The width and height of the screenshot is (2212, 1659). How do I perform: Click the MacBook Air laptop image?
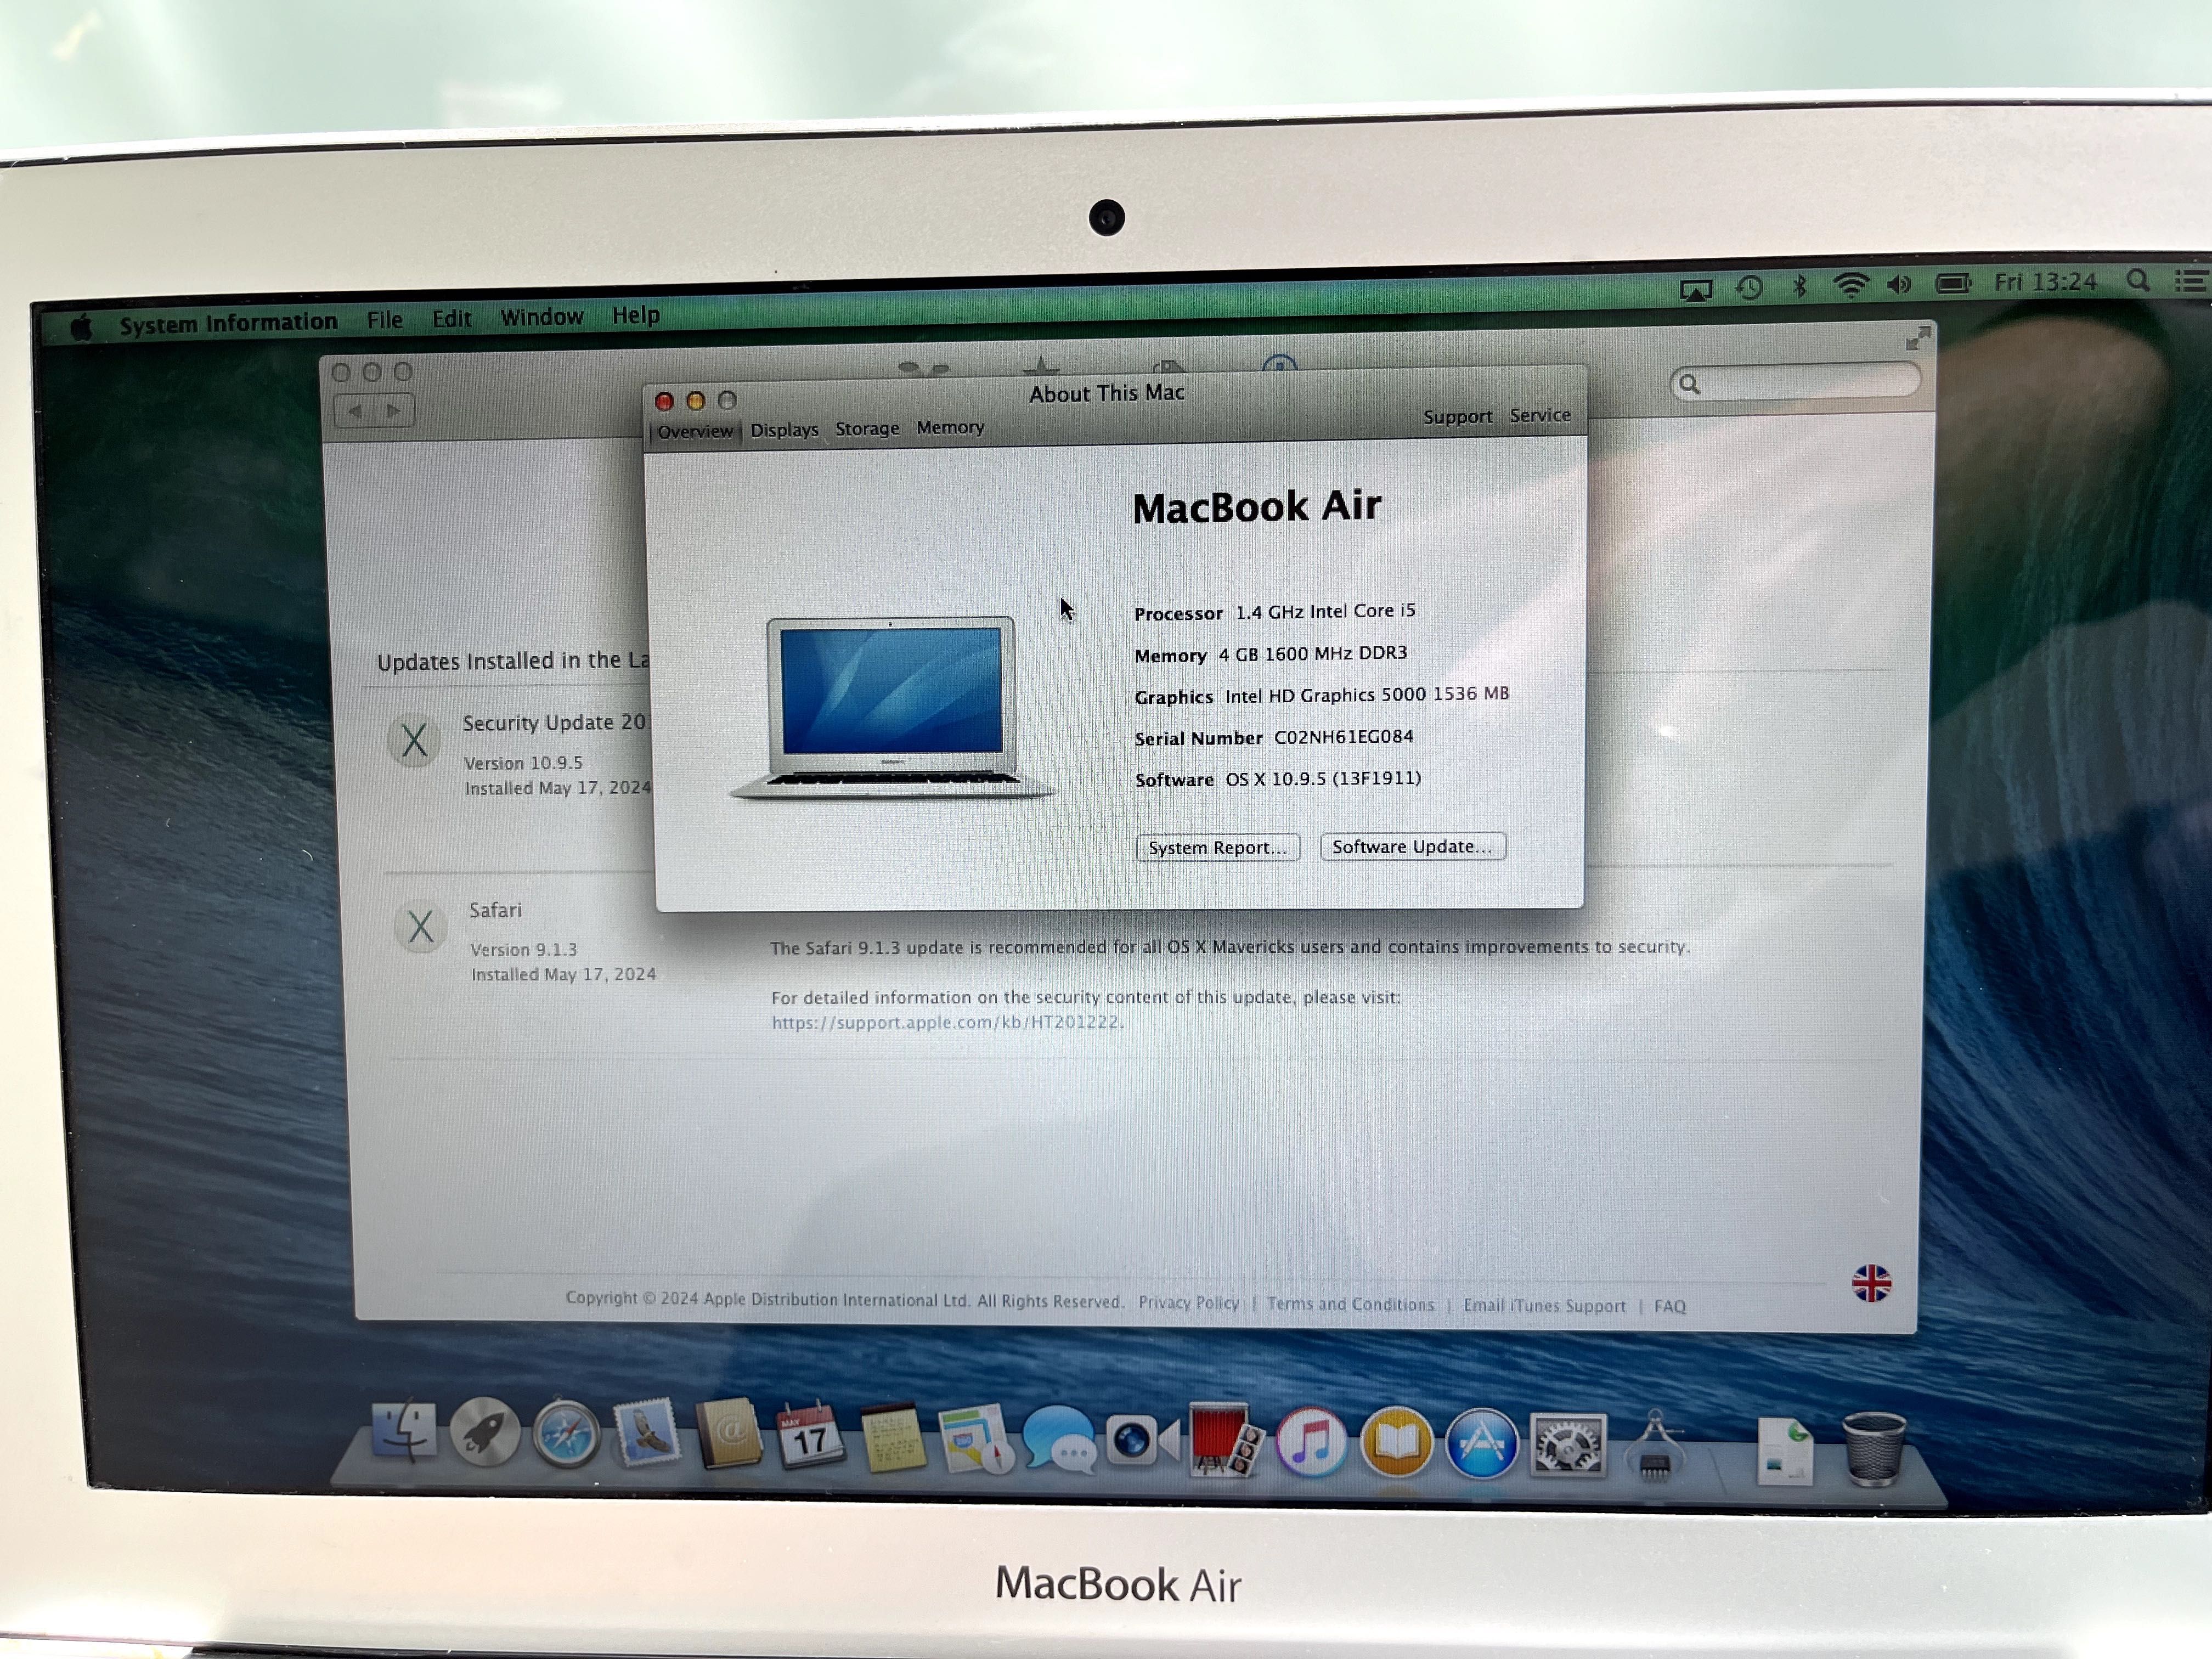coord(891,707)
